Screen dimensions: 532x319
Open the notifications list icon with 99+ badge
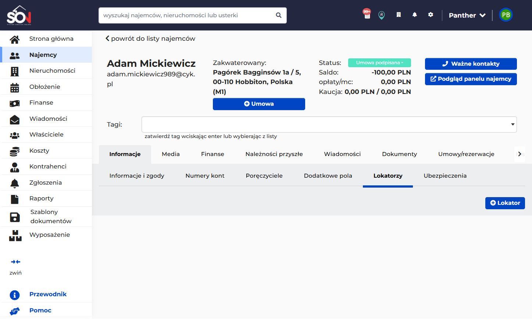point(367,14)
